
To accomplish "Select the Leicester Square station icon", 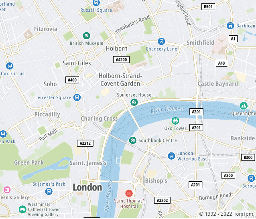I will point(77,97).
